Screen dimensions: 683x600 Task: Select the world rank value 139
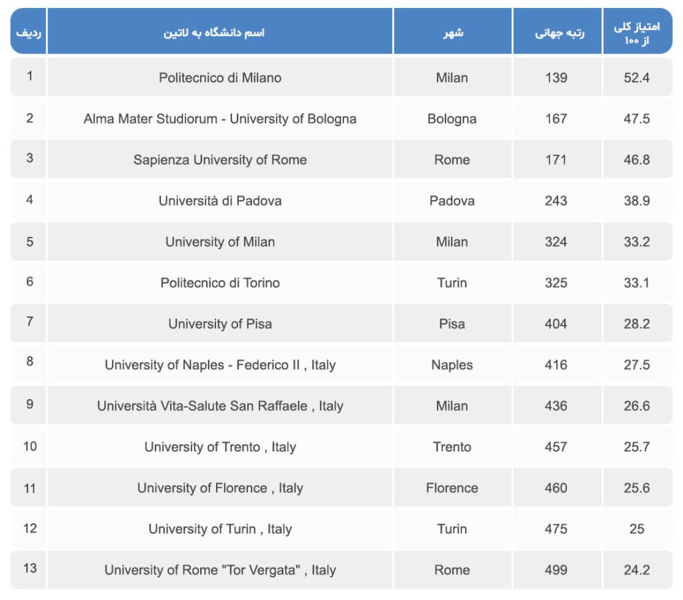(556, 77)
